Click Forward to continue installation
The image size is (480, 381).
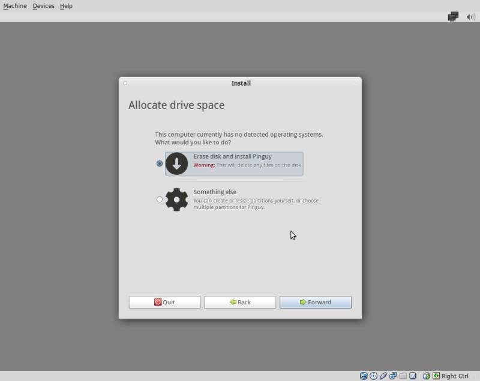[316, 302]
